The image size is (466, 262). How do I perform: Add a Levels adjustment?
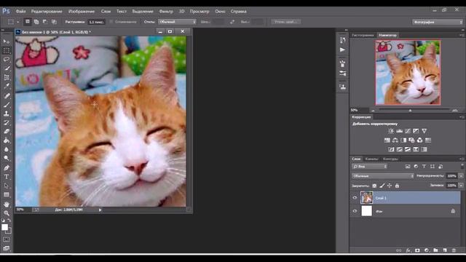(x=399, y=131)
